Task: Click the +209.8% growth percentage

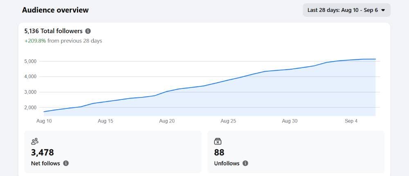Action: (x=35, y=41)
